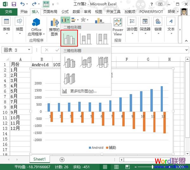The height and width of the screenshot is (170, 190).
Task: Switch to Page Layout view
Action: coord(116,167)
